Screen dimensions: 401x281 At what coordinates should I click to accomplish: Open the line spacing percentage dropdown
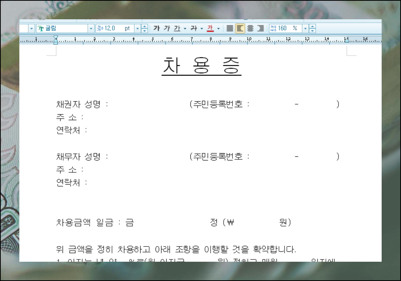tap(305, 29)
